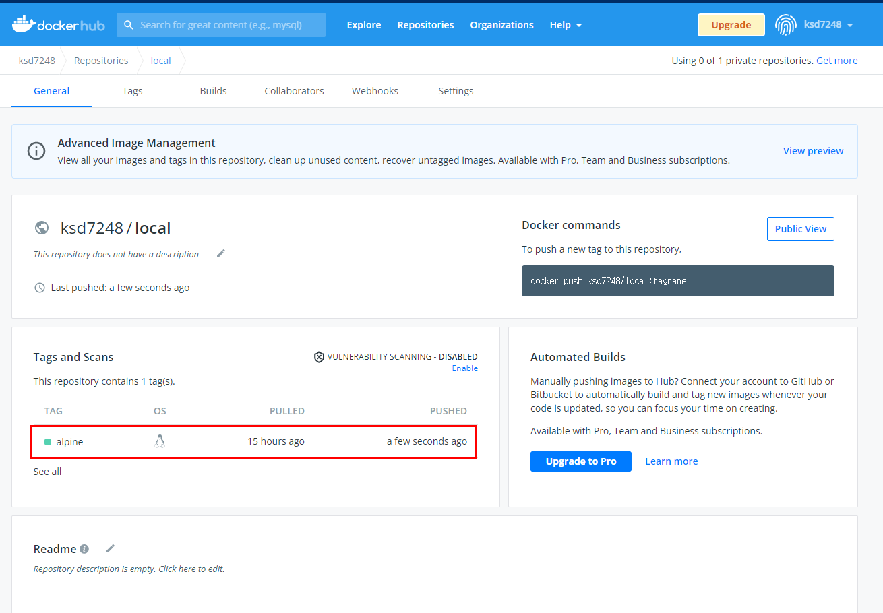The image size is (883, 613).
Task: Click ksd7248 breadcrumb
Action: [36, 61]
